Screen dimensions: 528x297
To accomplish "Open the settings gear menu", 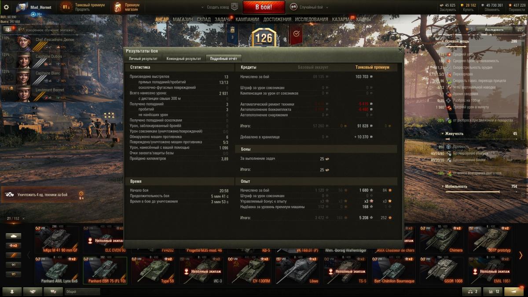I will pyautogui.click(x=6, y=7).
